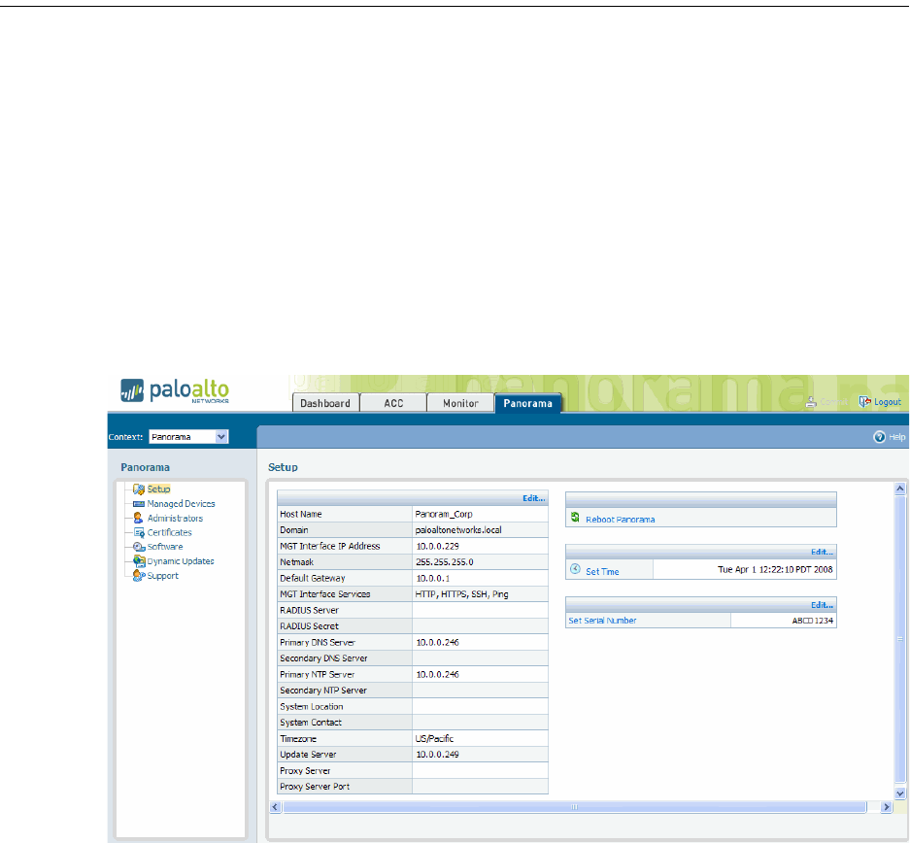Viewport: 910px width, 843px height.
Task: Click the Set Serial Number link
Action: [602, 621]
